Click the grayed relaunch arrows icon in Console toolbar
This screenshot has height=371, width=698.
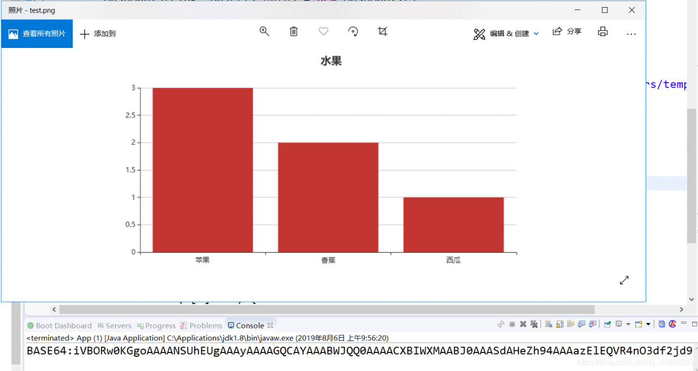coord(501,324)
